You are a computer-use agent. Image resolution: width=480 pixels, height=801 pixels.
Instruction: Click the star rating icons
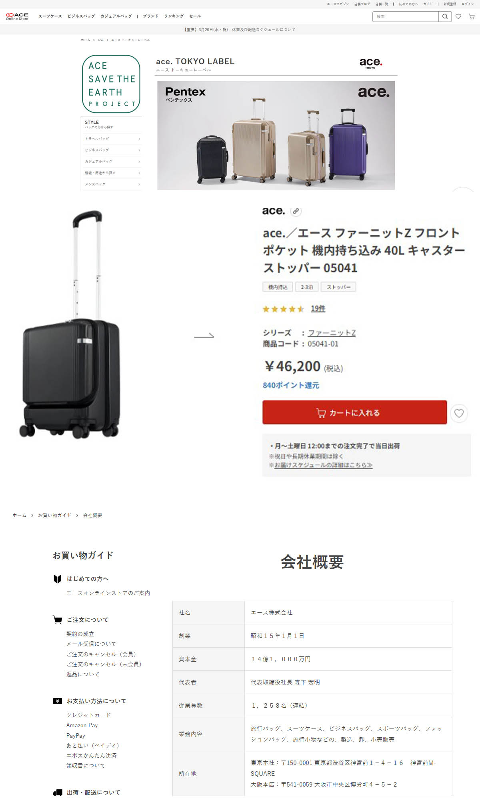(x=283, y=309)
